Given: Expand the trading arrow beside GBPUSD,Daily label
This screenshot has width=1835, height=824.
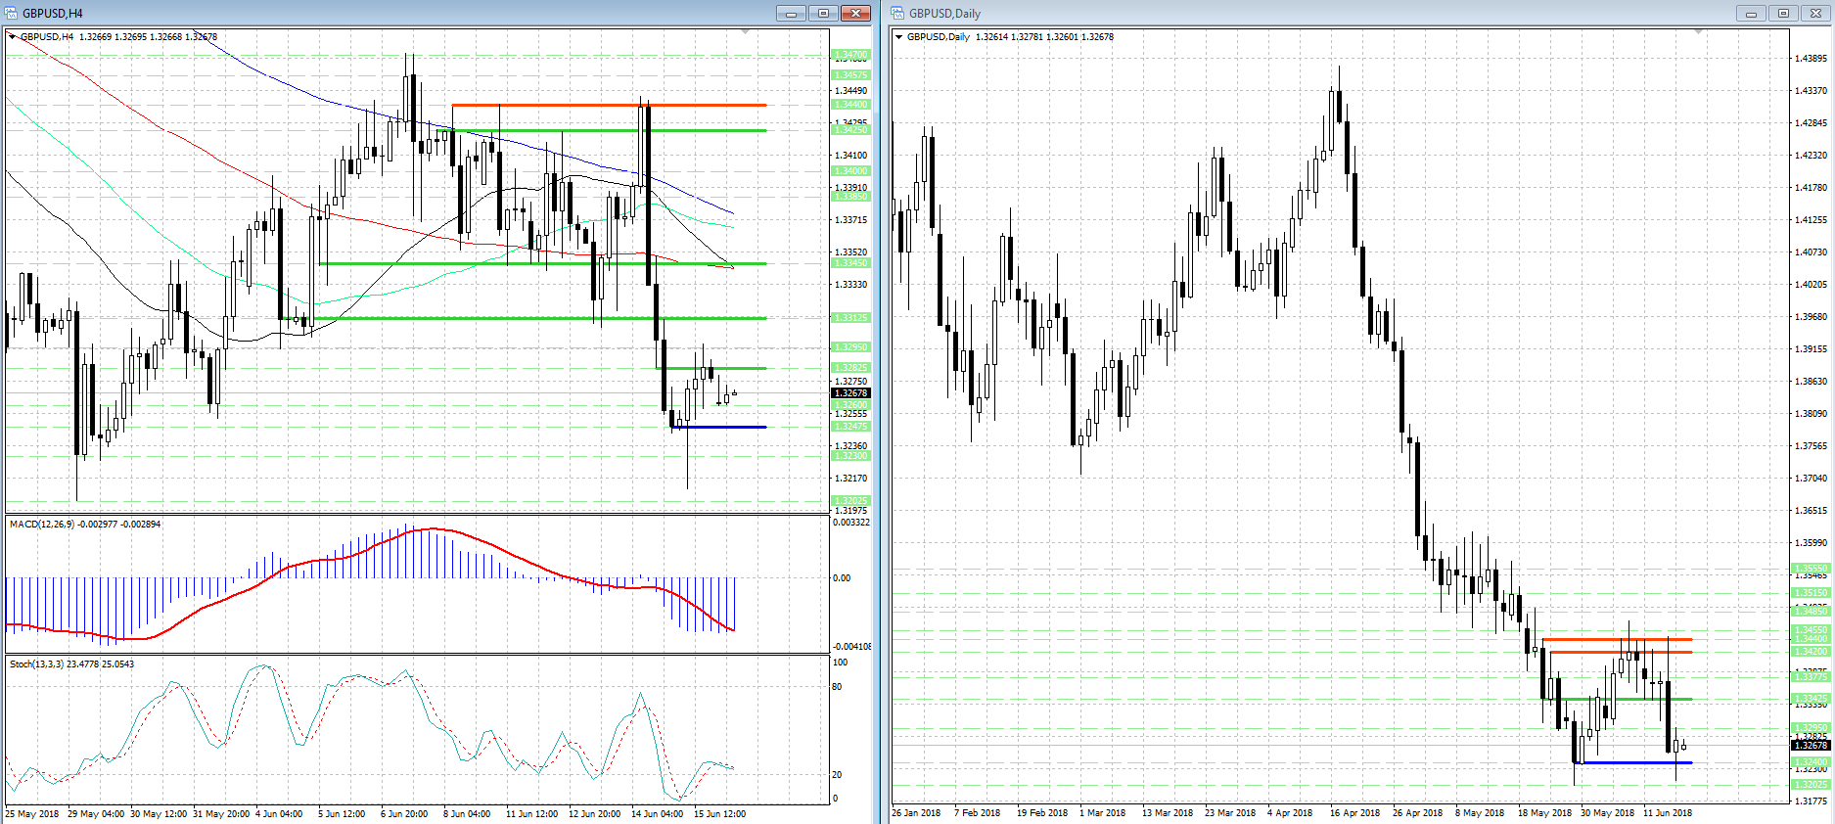Looking at the screenshot, I should pyautogui.click(x=899, y=37).
